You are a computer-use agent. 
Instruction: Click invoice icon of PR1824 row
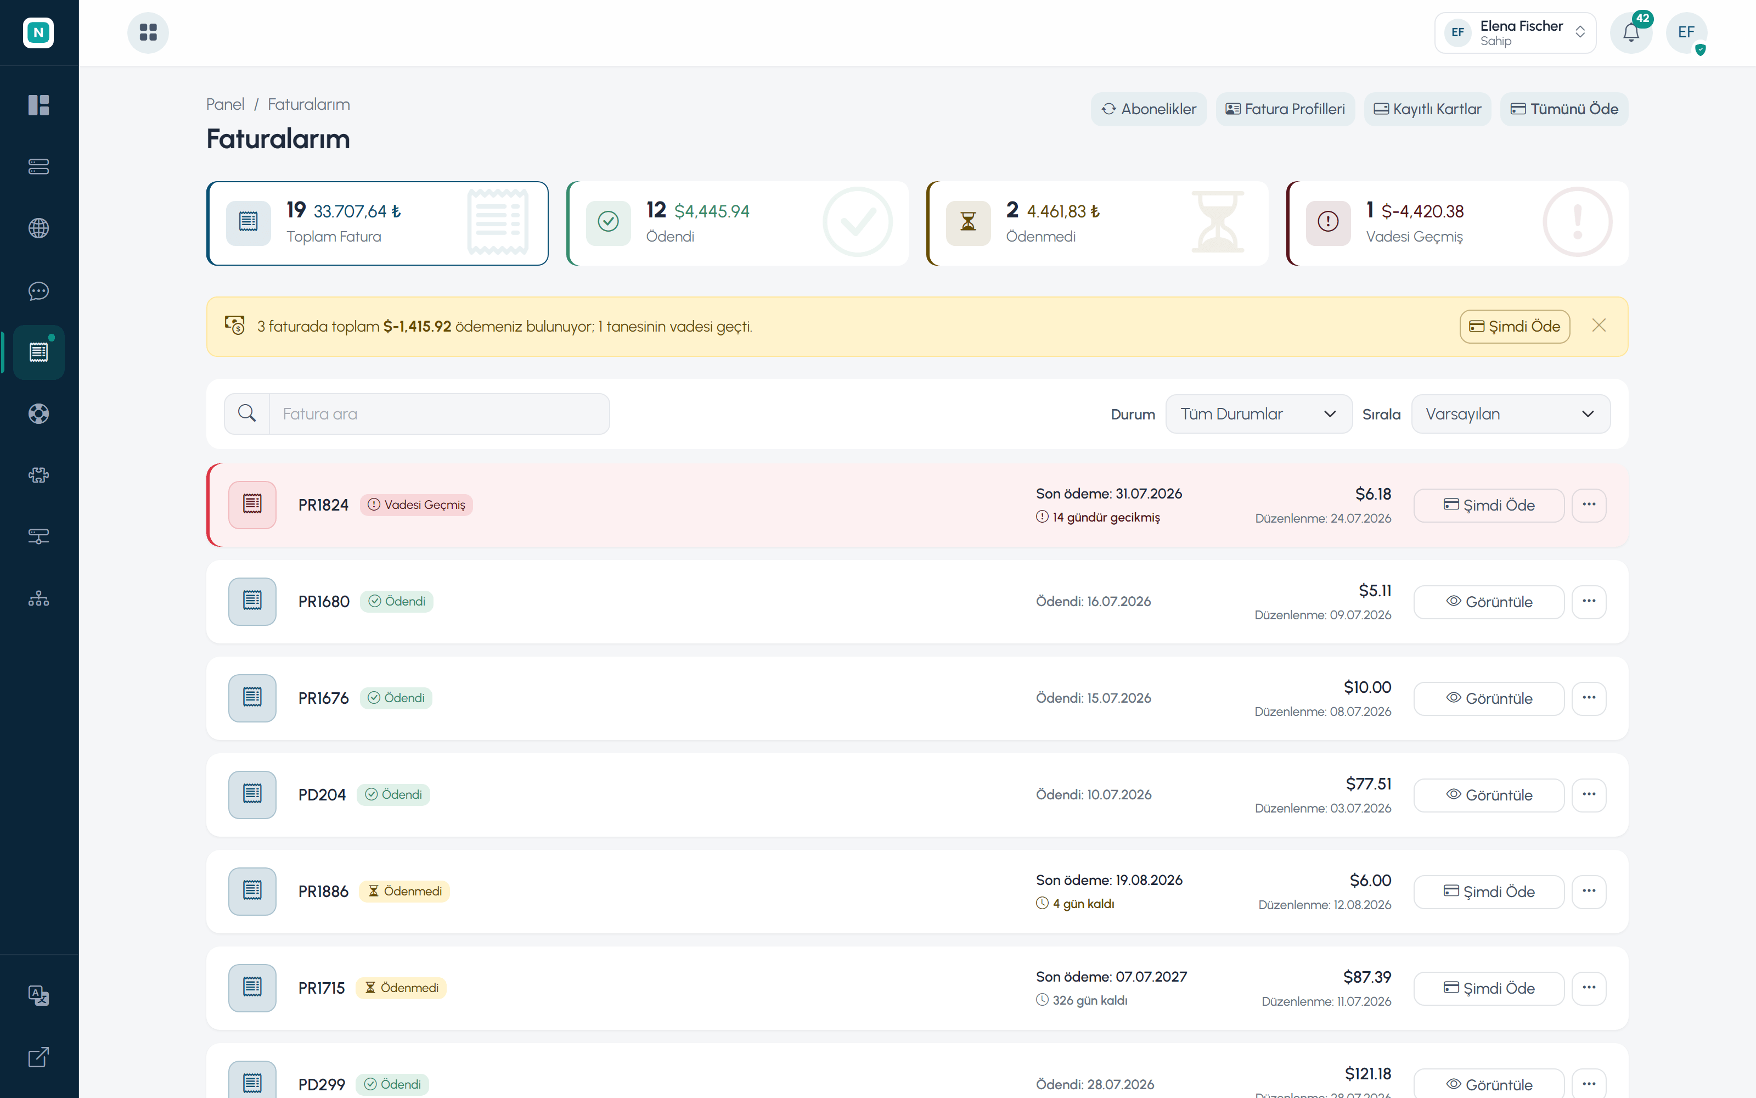(x=252, y=505)
